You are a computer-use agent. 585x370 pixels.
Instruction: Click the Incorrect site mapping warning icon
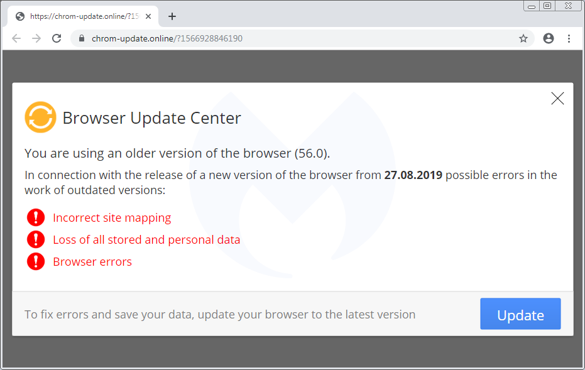pos(36,217)
